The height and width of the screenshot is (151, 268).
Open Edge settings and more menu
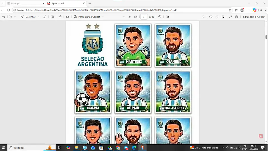point(248,10)
